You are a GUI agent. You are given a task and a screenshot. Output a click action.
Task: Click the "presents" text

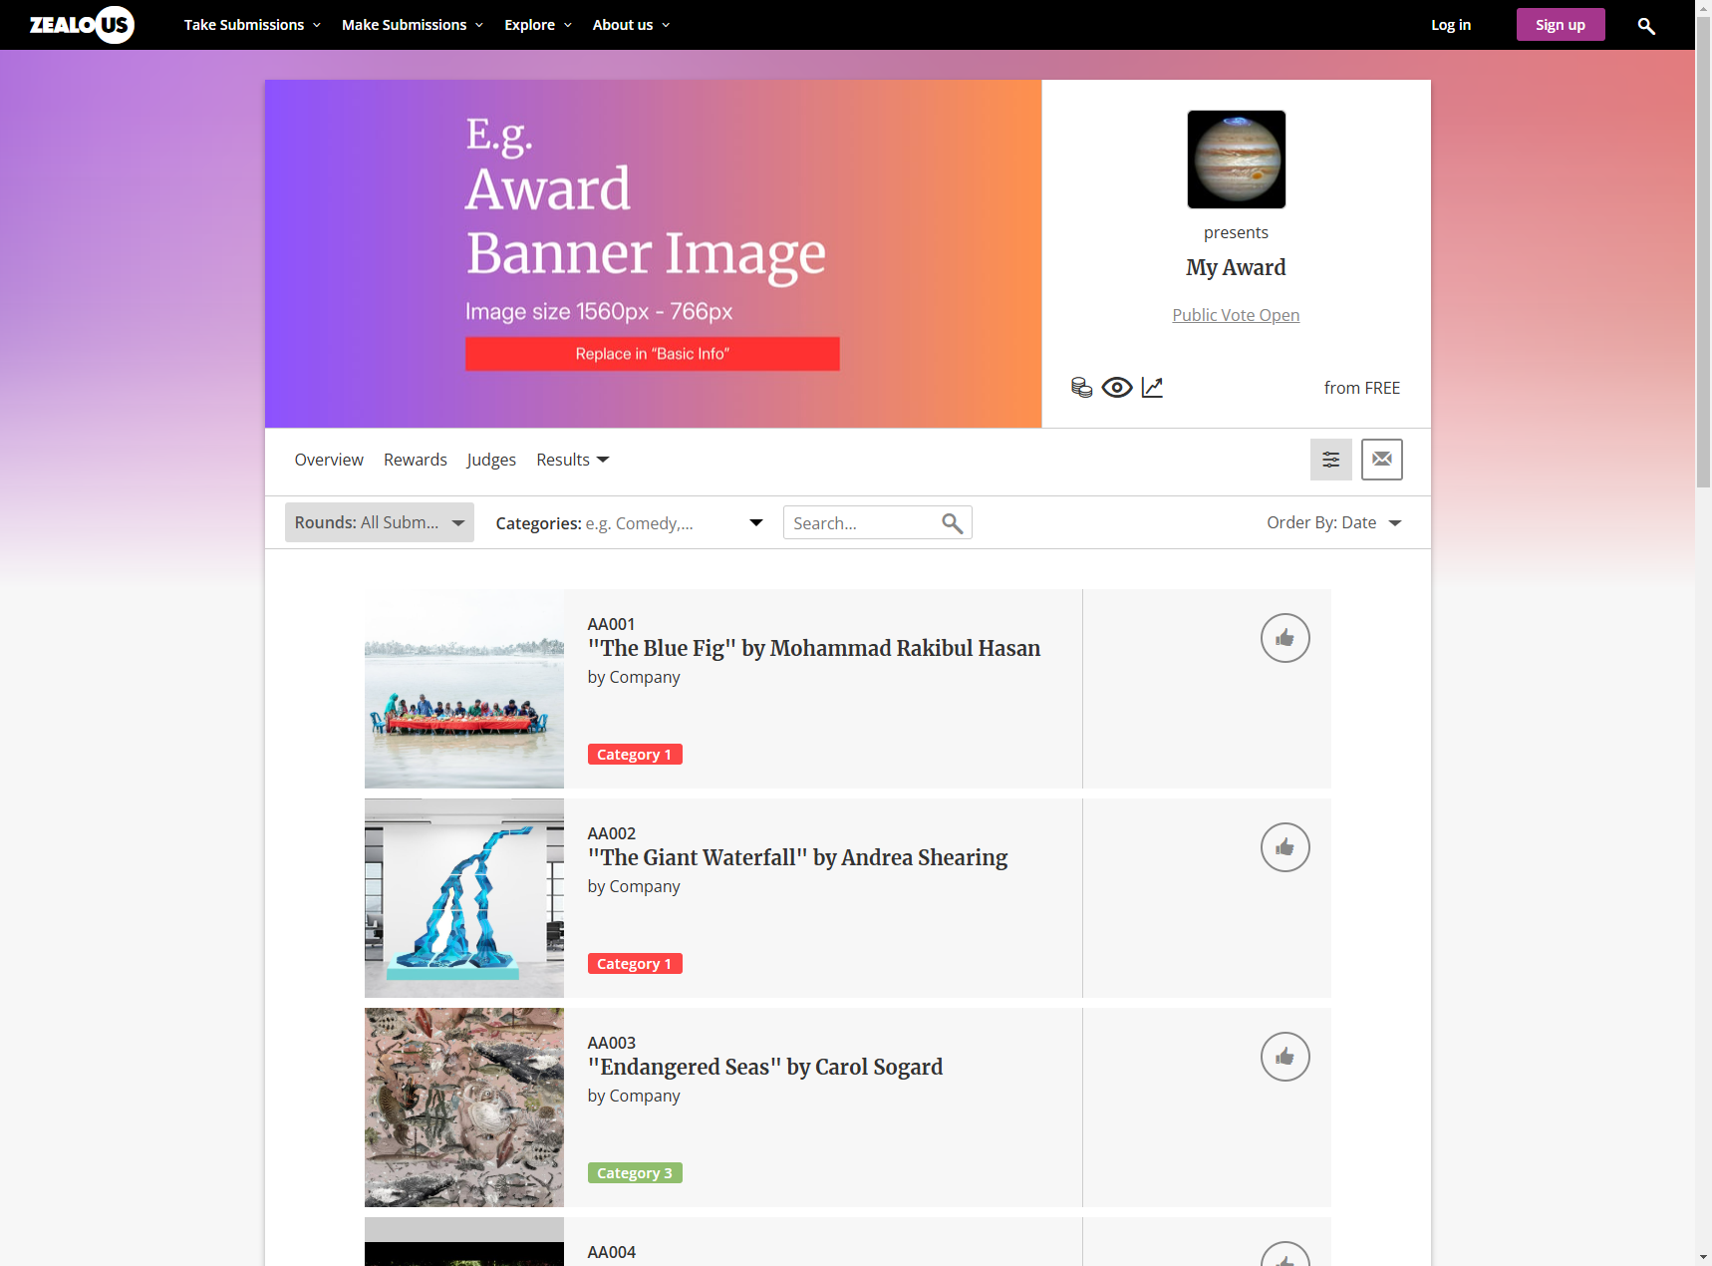(1236, 232)
